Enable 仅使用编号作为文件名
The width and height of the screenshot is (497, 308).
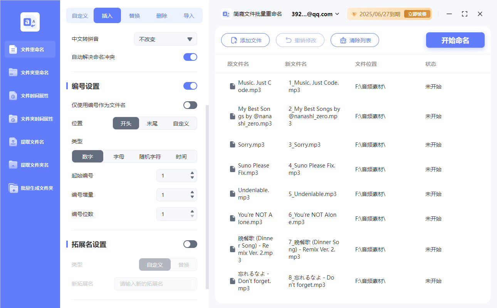point(190,105)
